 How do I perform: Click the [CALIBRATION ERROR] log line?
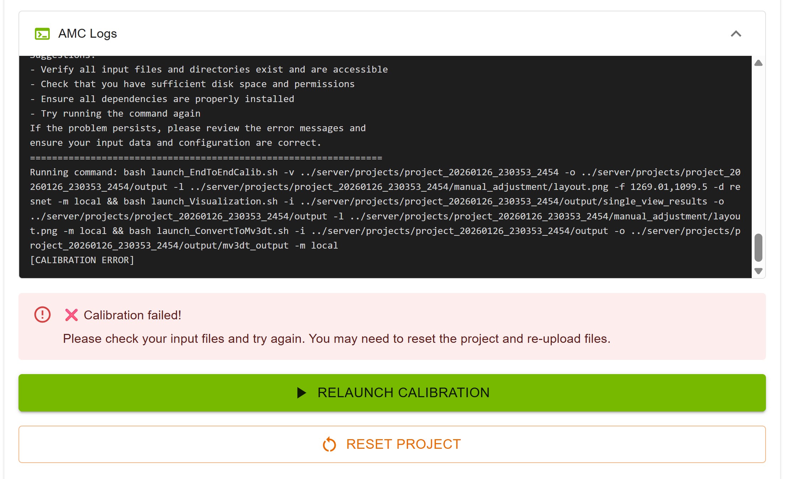point(82,260)
